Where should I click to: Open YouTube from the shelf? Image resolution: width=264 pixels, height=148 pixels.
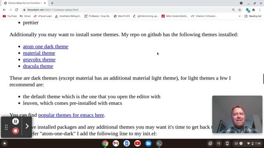tap(137, 143)
